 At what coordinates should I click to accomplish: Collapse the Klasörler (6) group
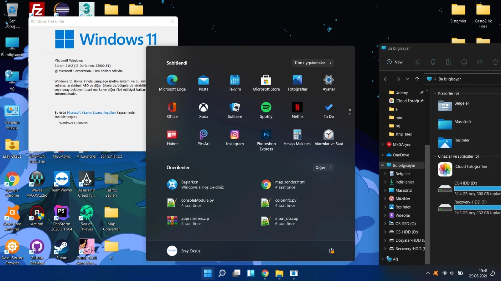tap(435, 93)
